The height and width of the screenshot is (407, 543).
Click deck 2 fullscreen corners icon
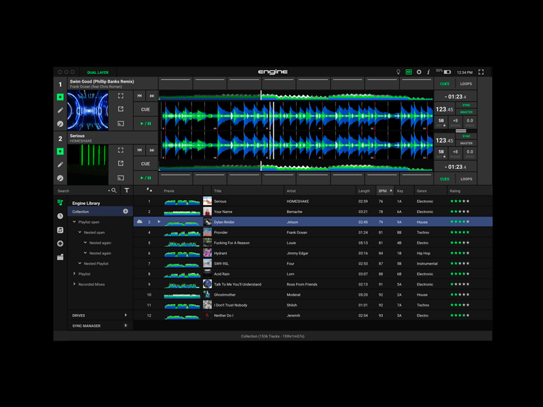pyautogui.click(x=121, y=150)
